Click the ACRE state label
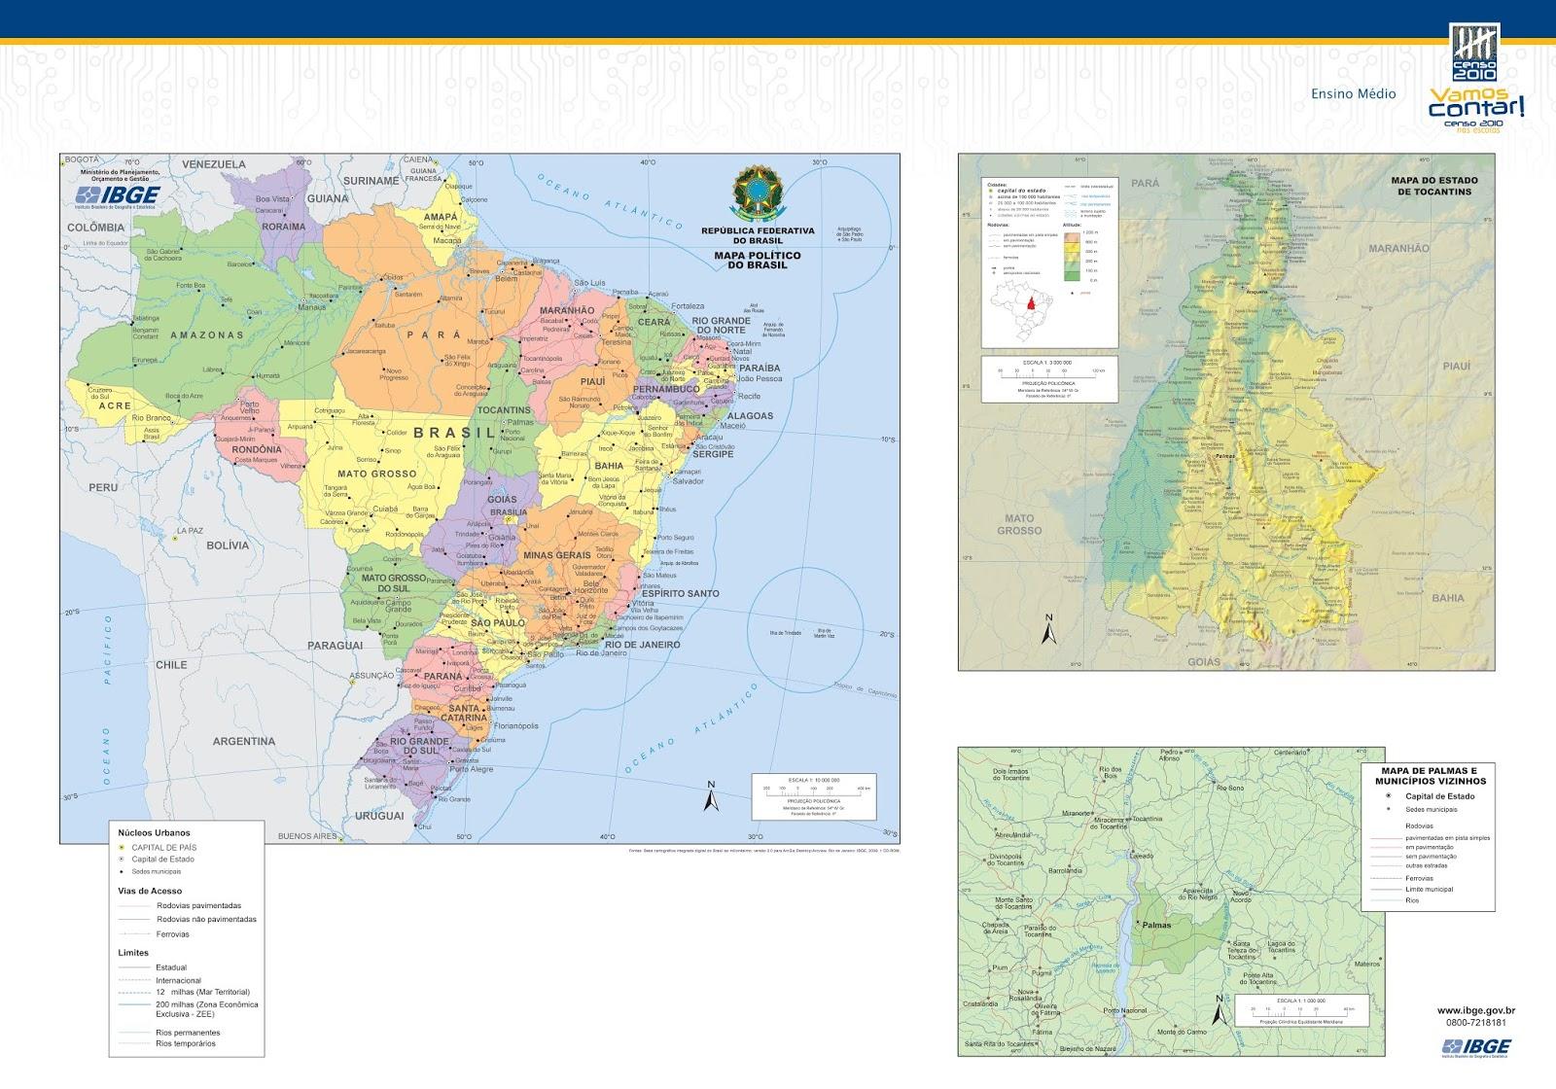Screen dimensions: 1556x1089 (115, 405)
